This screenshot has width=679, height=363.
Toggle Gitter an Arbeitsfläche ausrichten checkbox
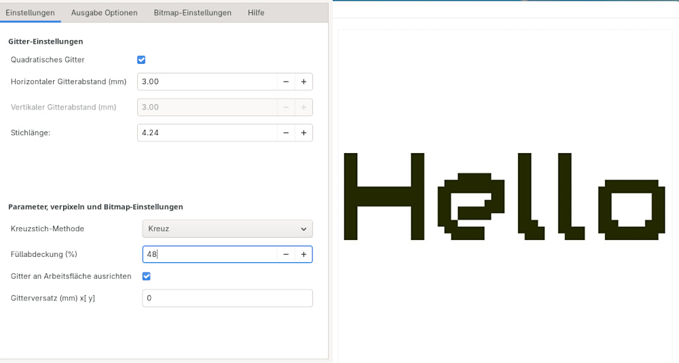tap(147, 276)
